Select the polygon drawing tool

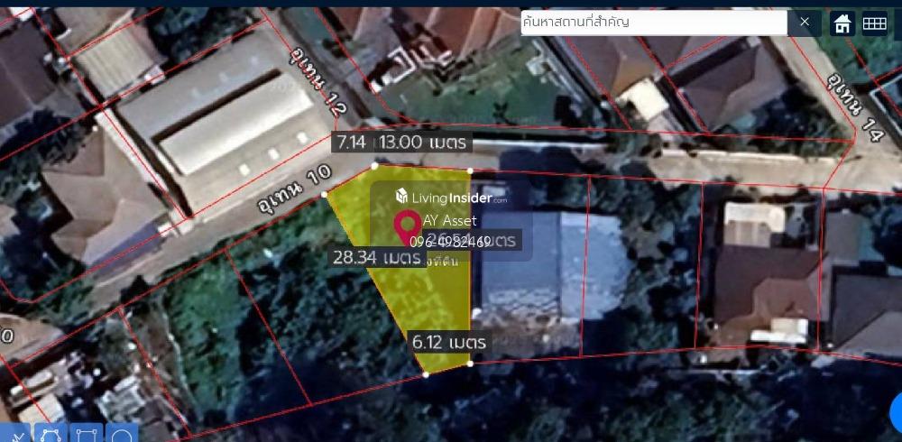pos(50,435)
